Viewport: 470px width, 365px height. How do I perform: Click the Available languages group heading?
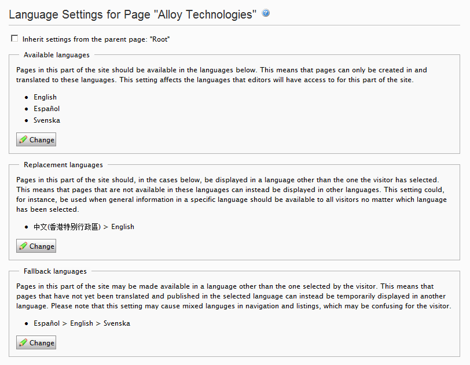click(57, 55)
